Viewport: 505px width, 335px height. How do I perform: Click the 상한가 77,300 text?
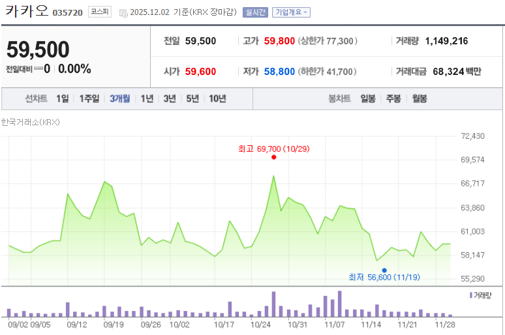click(x=328, y=41)
